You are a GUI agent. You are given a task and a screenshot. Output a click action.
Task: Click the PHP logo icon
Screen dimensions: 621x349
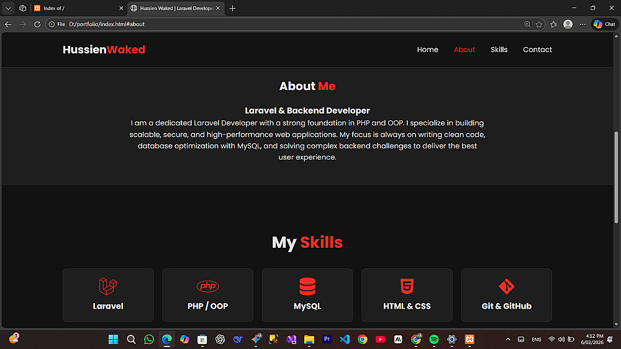(x=207, y=286)
